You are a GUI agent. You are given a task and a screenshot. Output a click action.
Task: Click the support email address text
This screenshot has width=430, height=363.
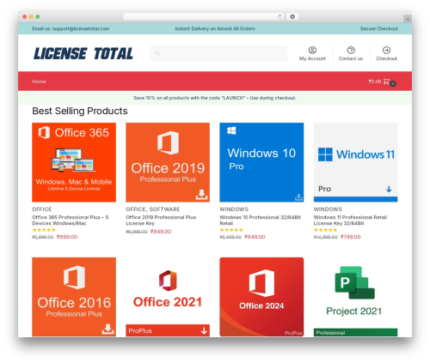click(81, 28)
